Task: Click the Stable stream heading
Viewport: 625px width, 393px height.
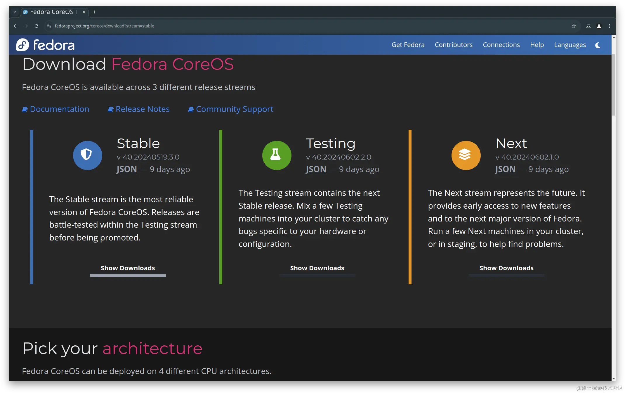Action: [x=138, y=143]
